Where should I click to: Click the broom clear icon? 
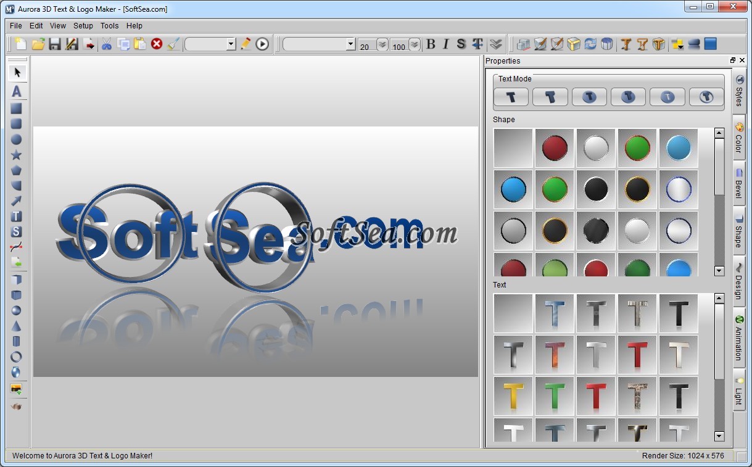tap(173, 44)
